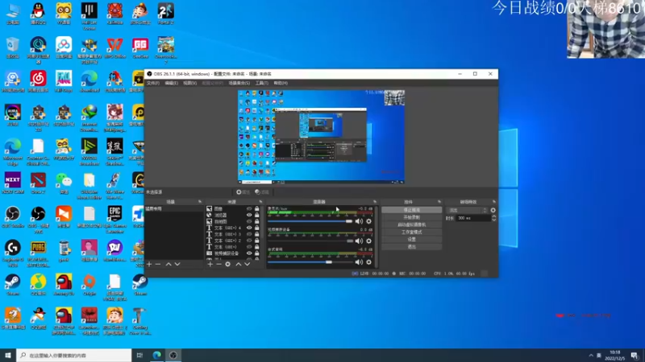The width and height of the screenshot is (645, 362).
Task: Click the 停止推流 stop streaming button
Action: coord(412,210)
